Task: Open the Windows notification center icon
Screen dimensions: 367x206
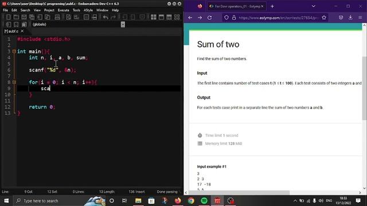Action: point(358,201)
